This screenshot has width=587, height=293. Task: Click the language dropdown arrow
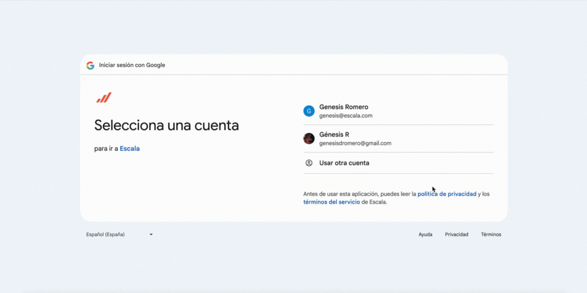[151, 235]
